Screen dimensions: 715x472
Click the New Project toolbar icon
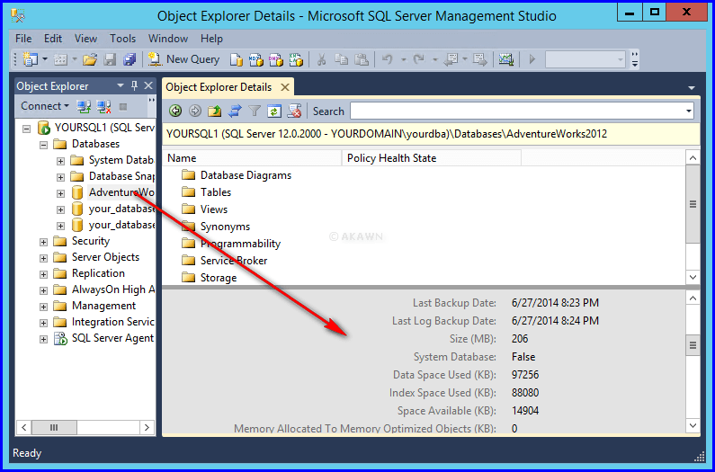coord(31,59)
